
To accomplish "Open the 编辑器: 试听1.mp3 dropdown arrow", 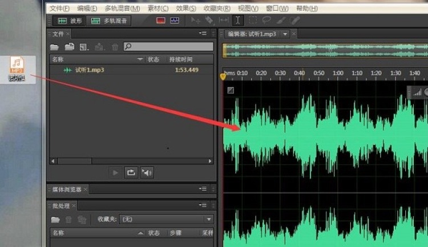I will tap(285, 34).
